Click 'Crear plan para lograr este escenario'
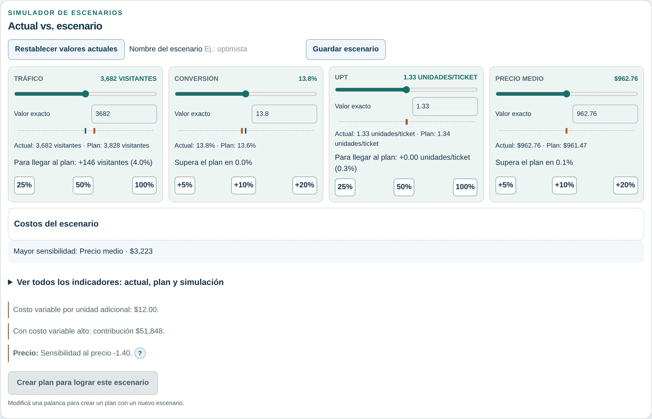Image resolution: width=652 pixels, height=419 pixels. 83,383
